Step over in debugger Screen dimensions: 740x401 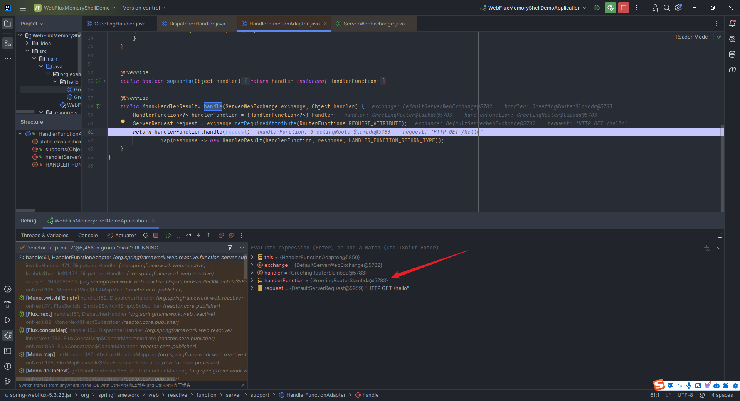click(188, 235)
